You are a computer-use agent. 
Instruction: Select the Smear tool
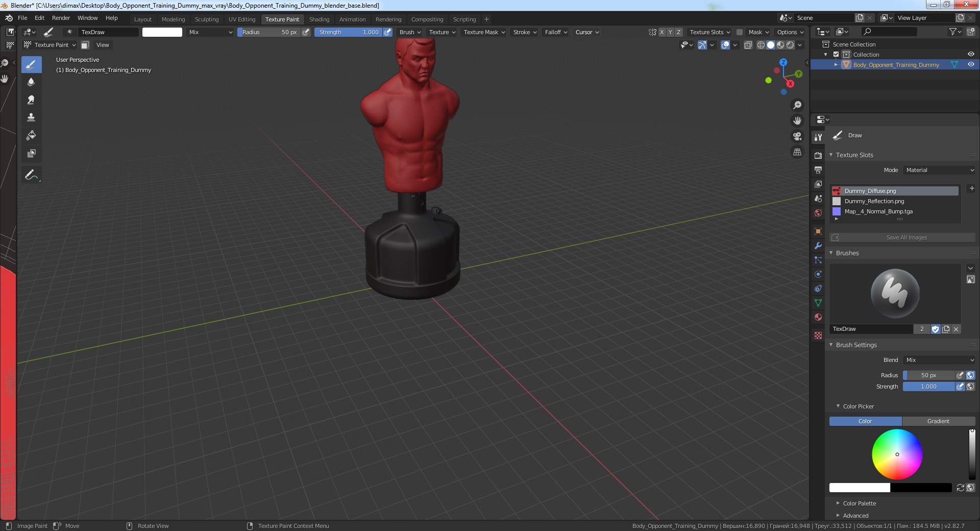(31, 100)
